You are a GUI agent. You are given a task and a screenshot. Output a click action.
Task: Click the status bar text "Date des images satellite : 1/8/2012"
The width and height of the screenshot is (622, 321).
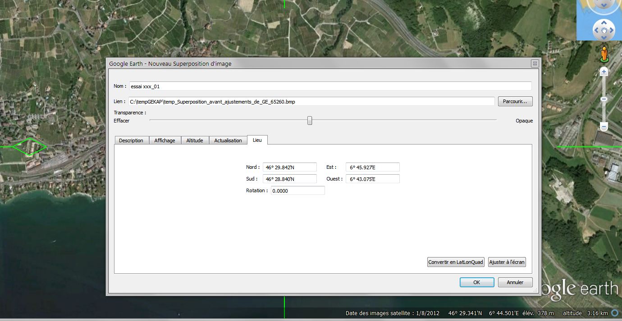coord(392,313)
